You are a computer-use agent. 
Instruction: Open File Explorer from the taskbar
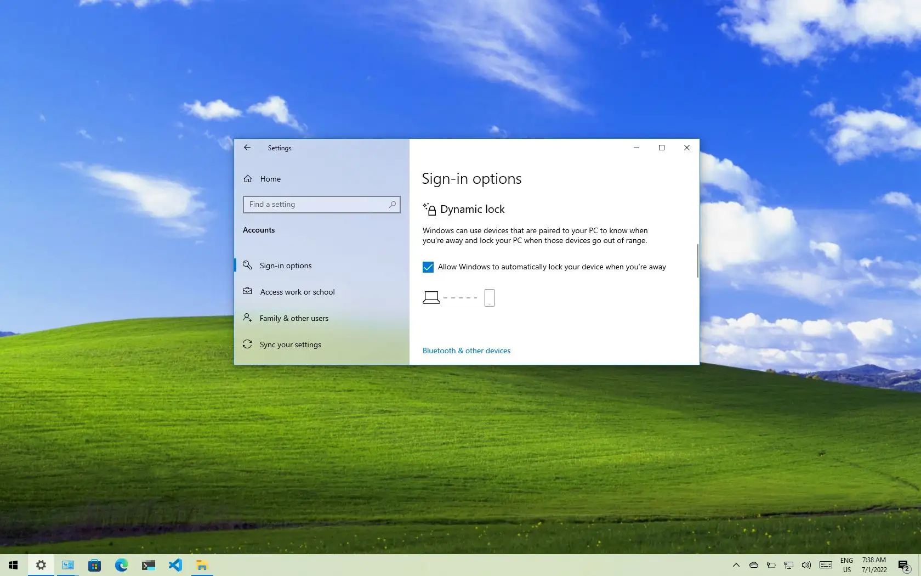(202, 565)
